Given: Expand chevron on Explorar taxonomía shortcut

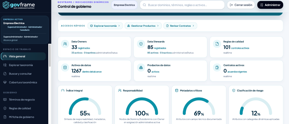Looking at the screenshot, I should pyautogui.click(x=119, y=26).
